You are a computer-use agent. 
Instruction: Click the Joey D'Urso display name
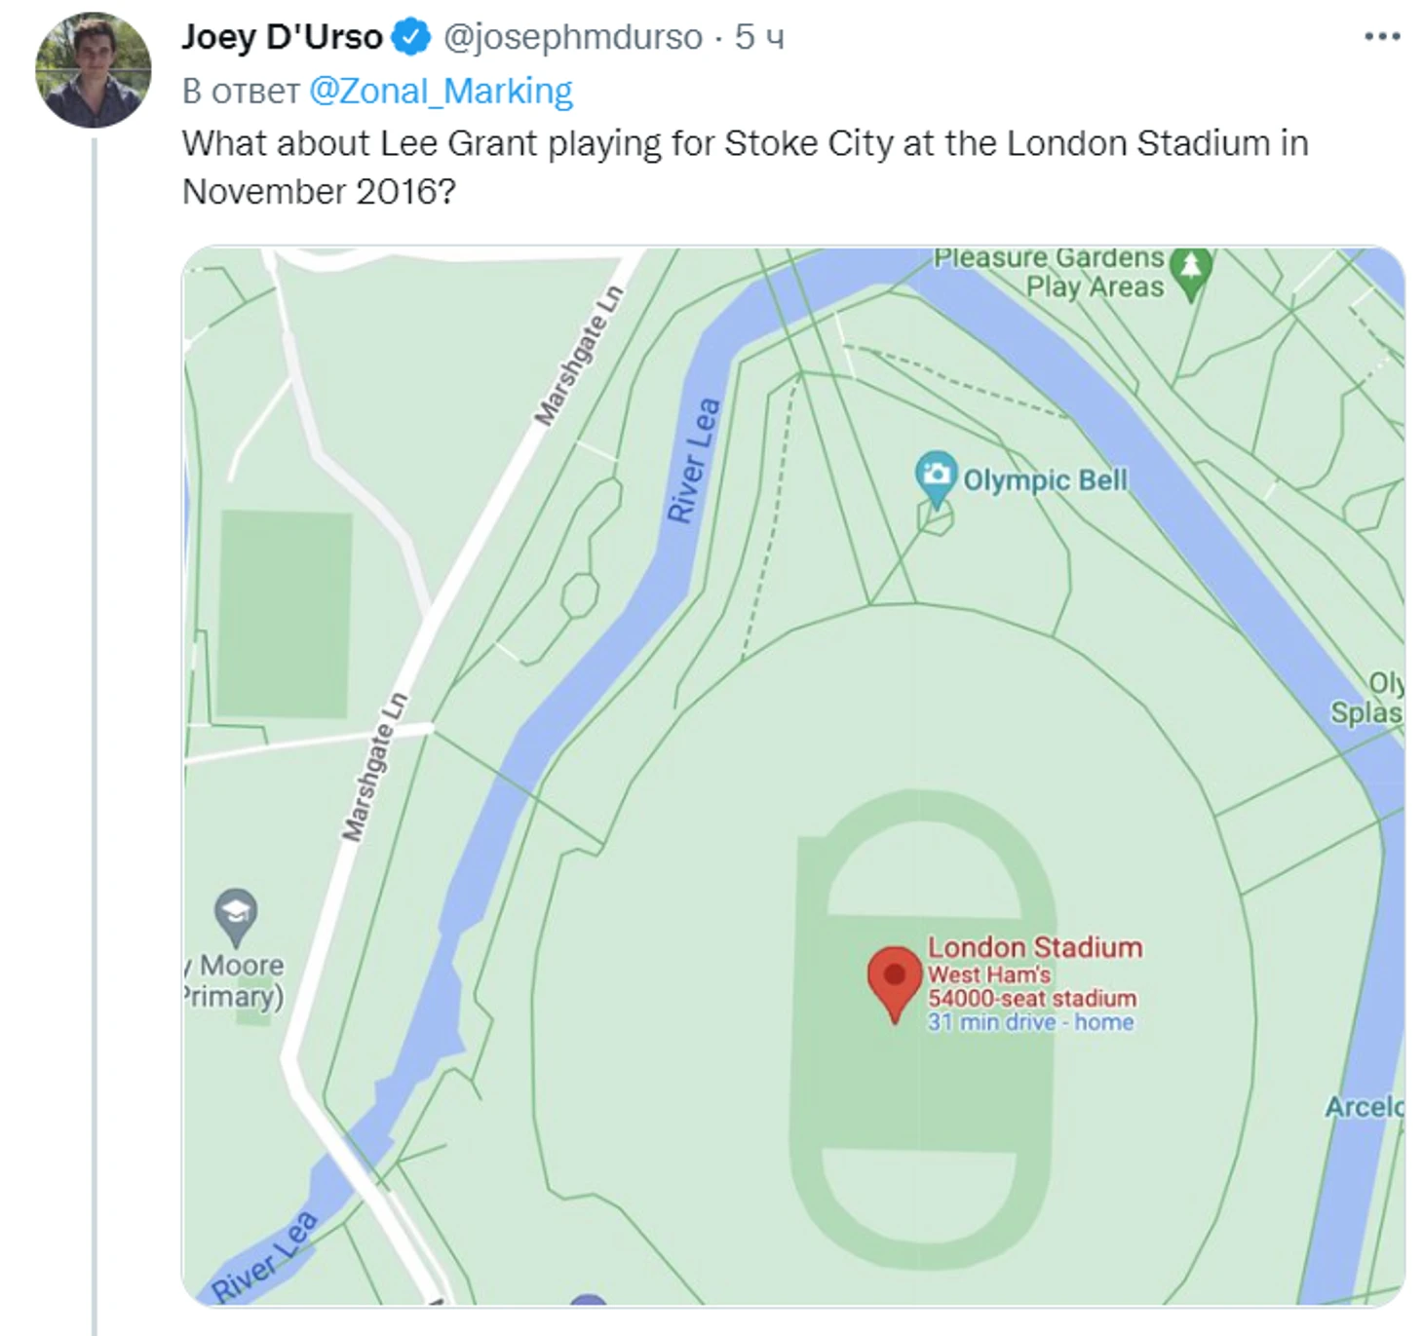(x=283, y=37)
